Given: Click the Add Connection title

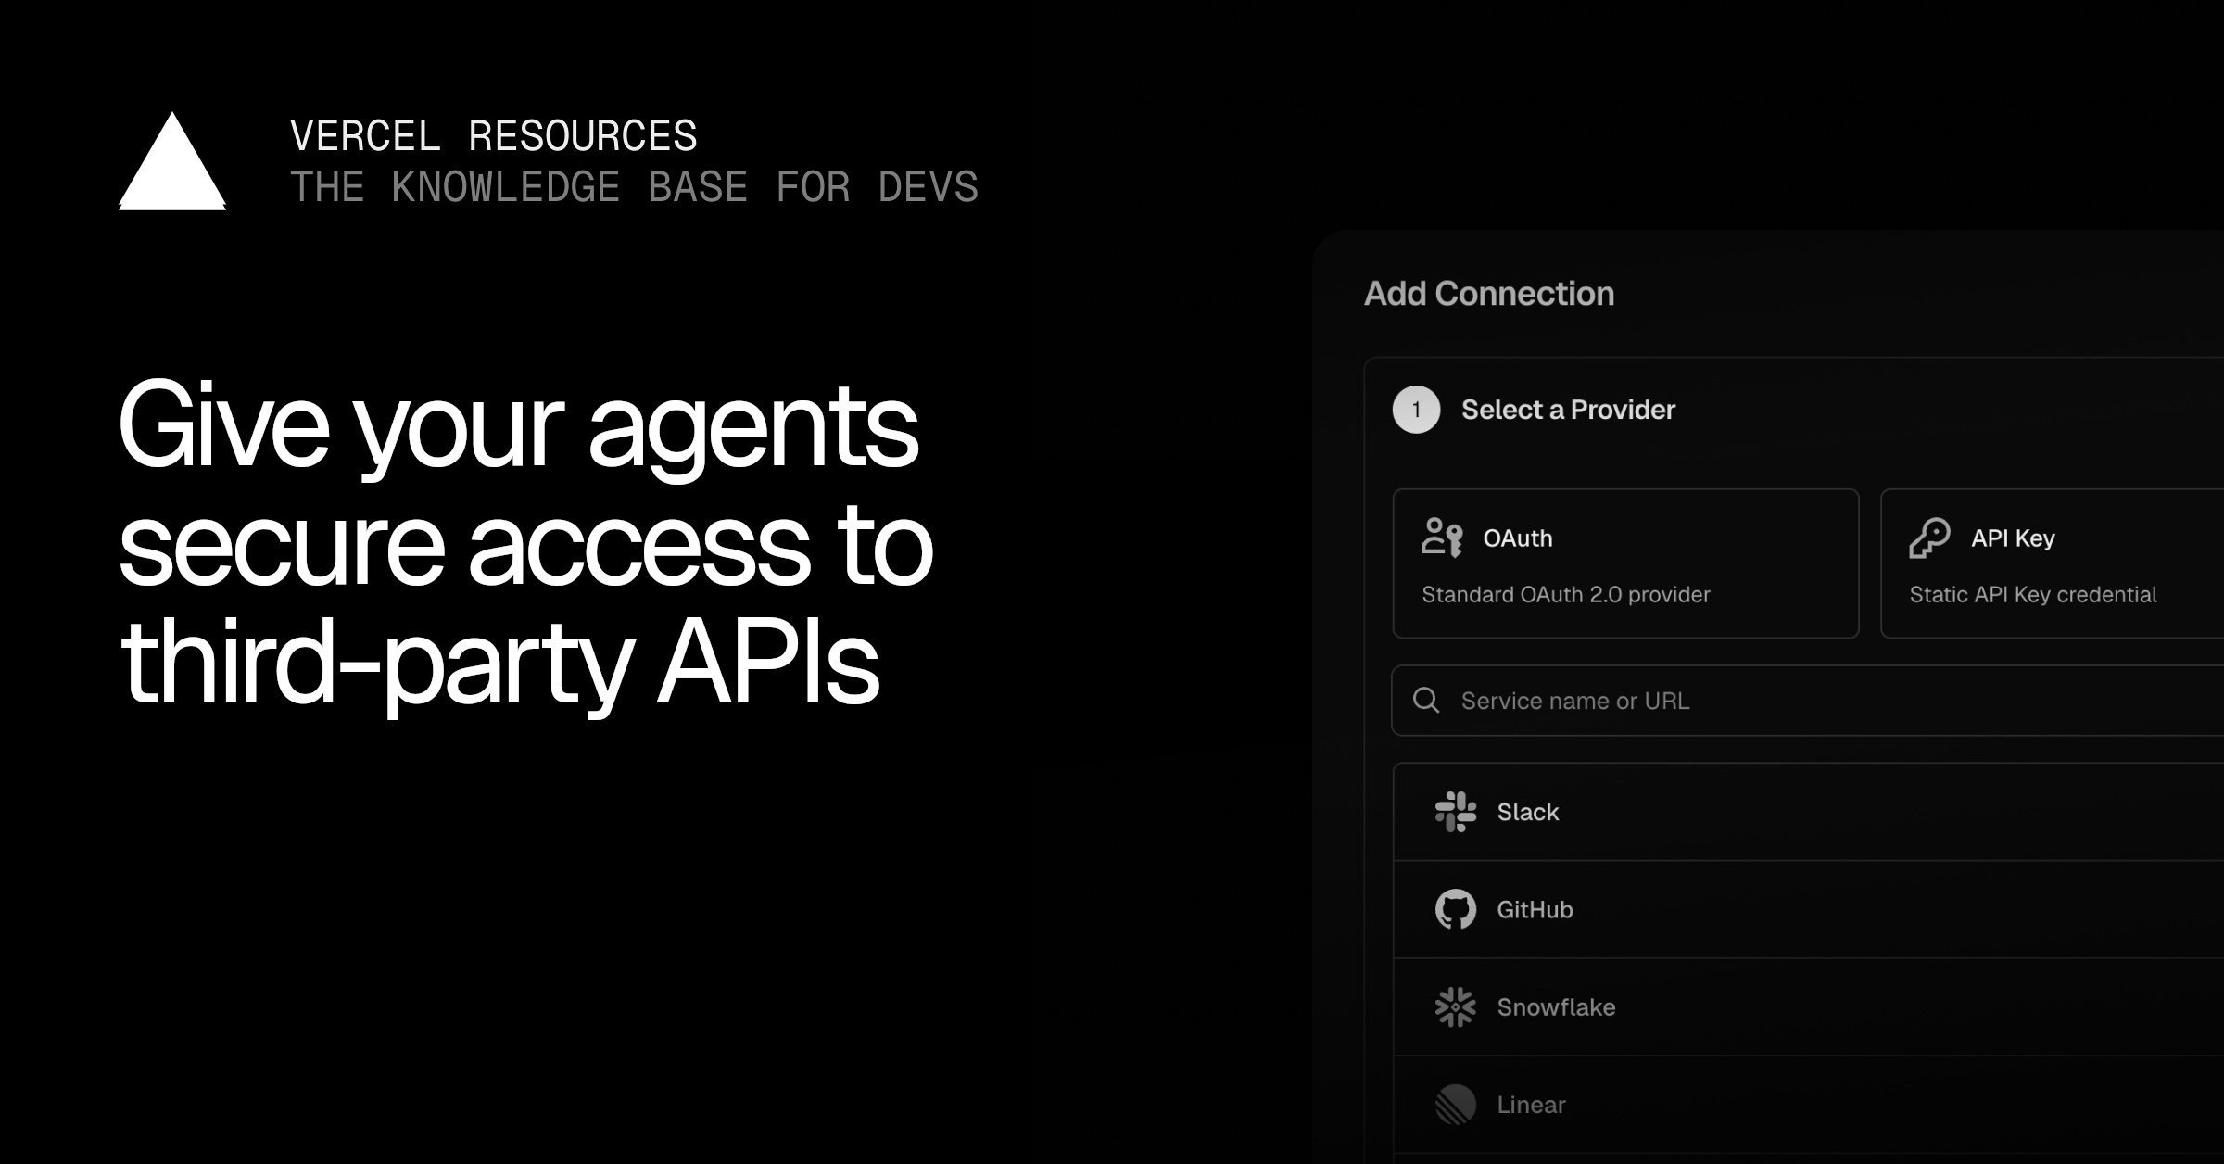Looking at the screenshot, I should click(1489, 294).
